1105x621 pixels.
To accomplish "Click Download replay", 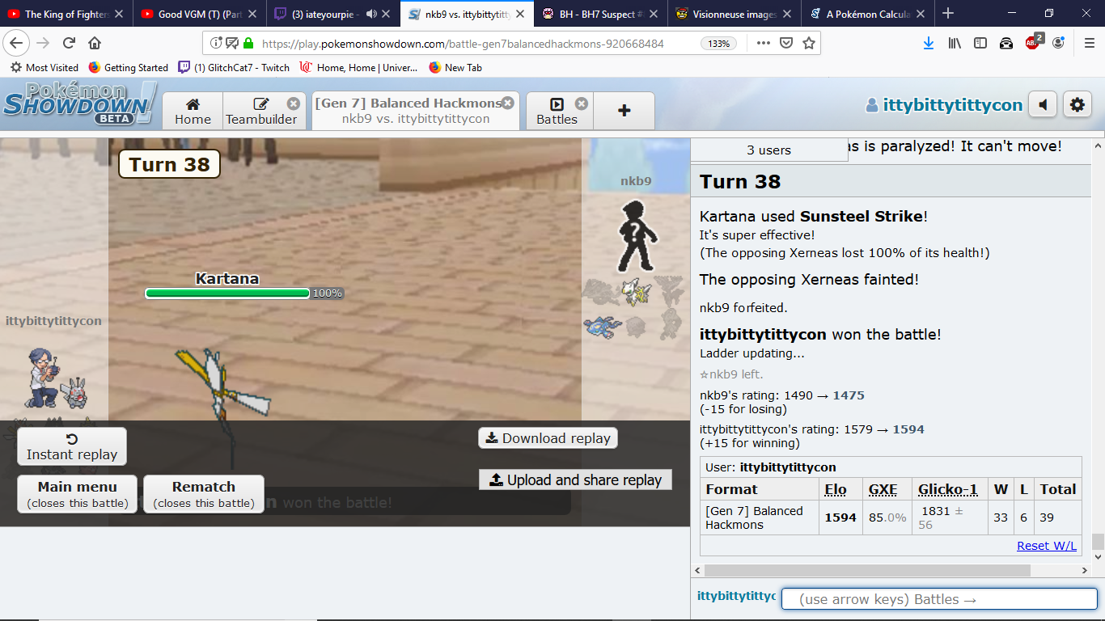I will (548, 438).
